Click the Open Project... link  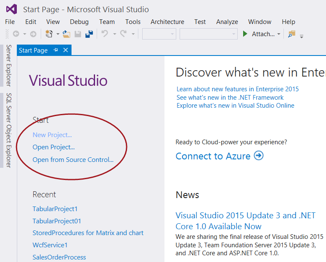tap(54, 147)
